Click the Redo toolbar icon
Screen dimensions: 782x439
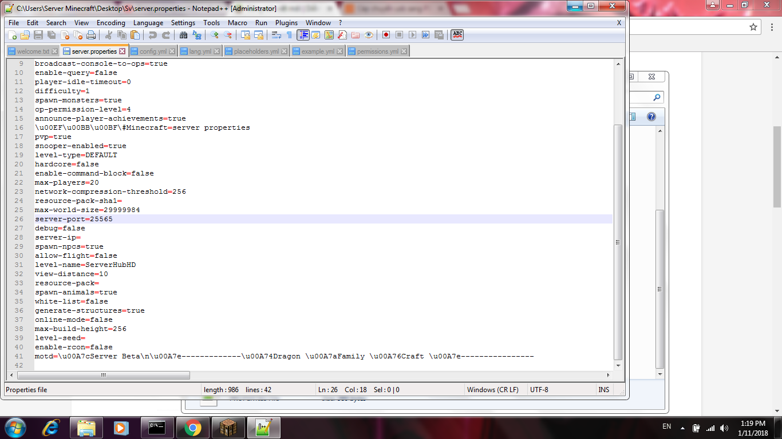pos(166,35)
